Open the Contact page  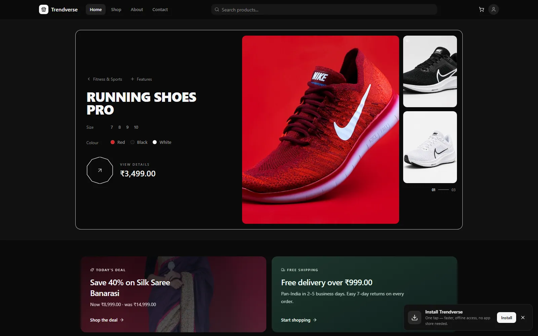(160, 9)
